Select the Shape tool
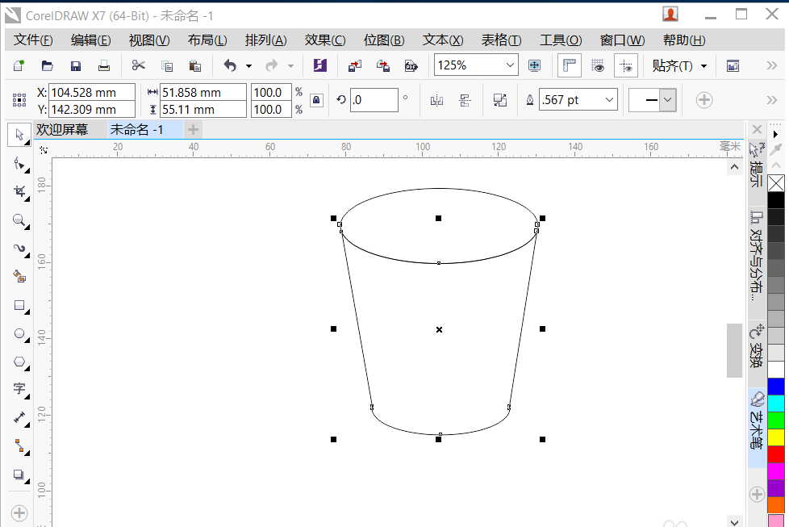This screenshot has width=789, height=527. (18, 164)
